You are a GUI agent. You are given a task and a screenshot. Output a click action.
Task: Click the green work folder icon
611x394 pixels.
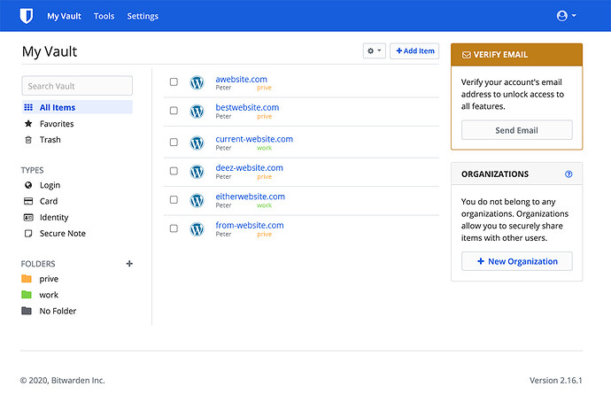27,295
